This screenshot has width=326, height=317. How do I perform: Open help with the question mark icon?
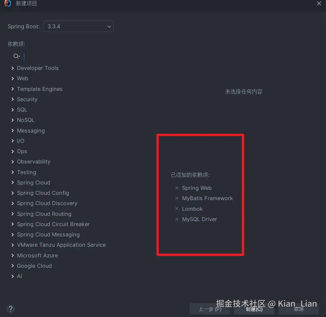11,309
